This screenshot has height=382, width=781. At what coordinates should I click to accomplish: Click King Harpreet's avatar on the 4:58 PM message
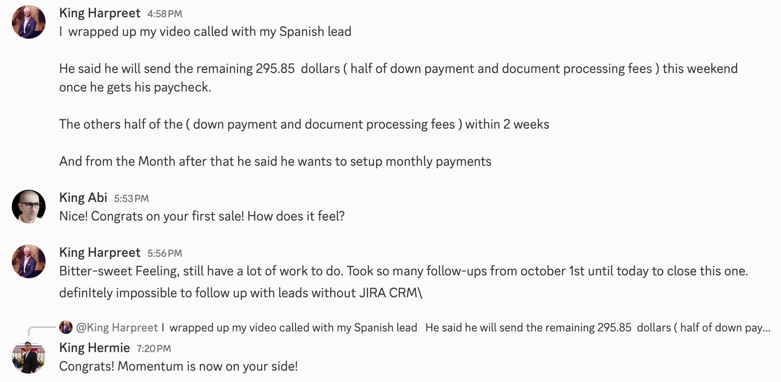[x=29, y=22]
